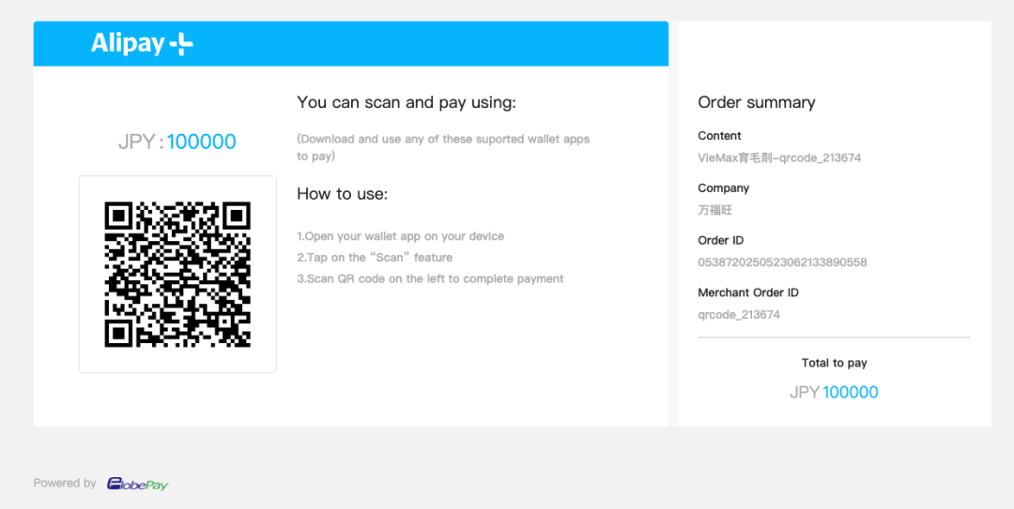Image resolution: width=1014 pixels, height=509 pixels.
Task: Click the payment QR code image
Action: tap(177, 274)
